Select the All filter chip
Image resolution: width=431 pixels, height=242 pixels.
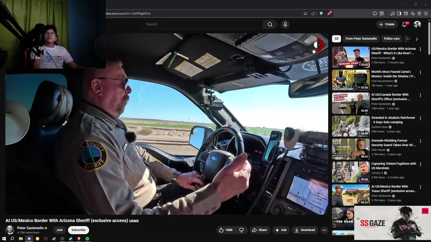click(336, 39)
